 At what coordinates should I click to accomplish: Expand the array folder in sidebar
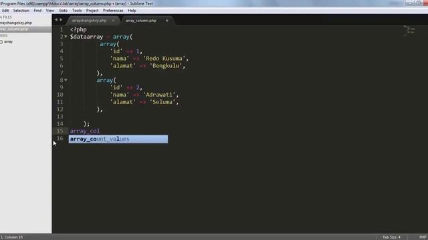click(x=8, y=41)
